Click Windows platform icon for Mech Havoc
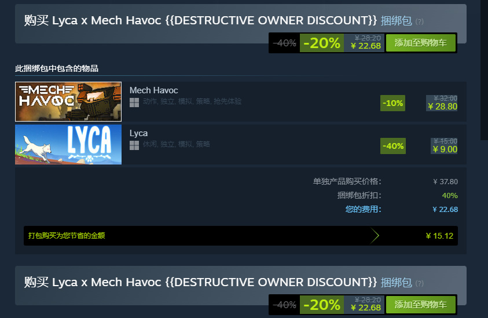The image size is (488, 318). [134, 103]
